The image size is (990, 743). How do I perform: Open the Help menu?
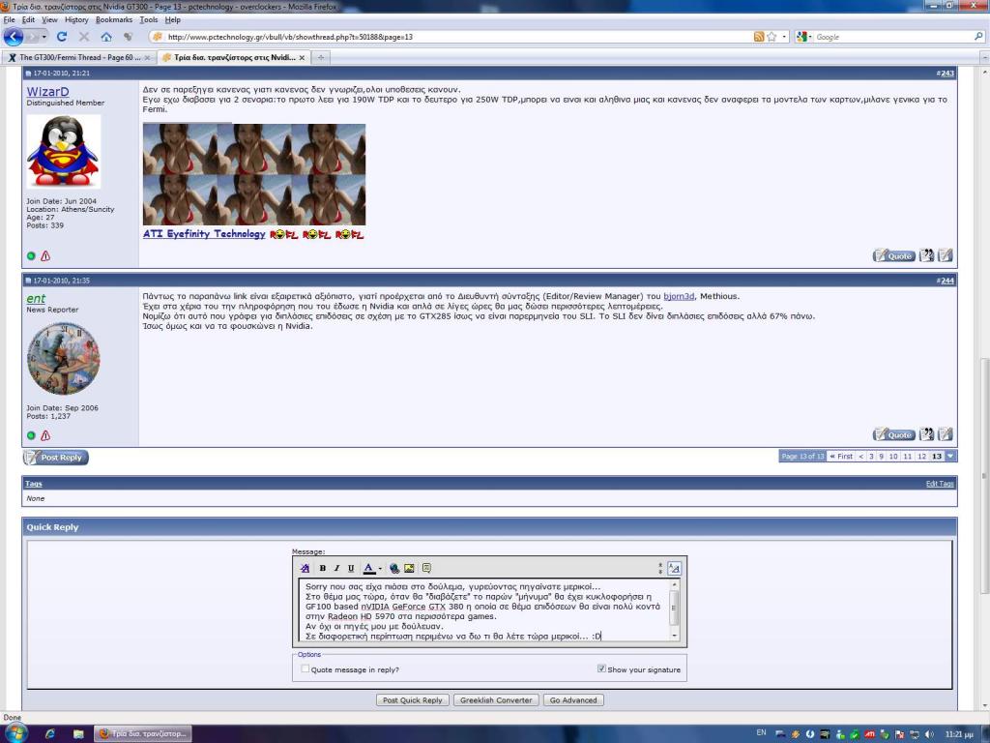172,19
